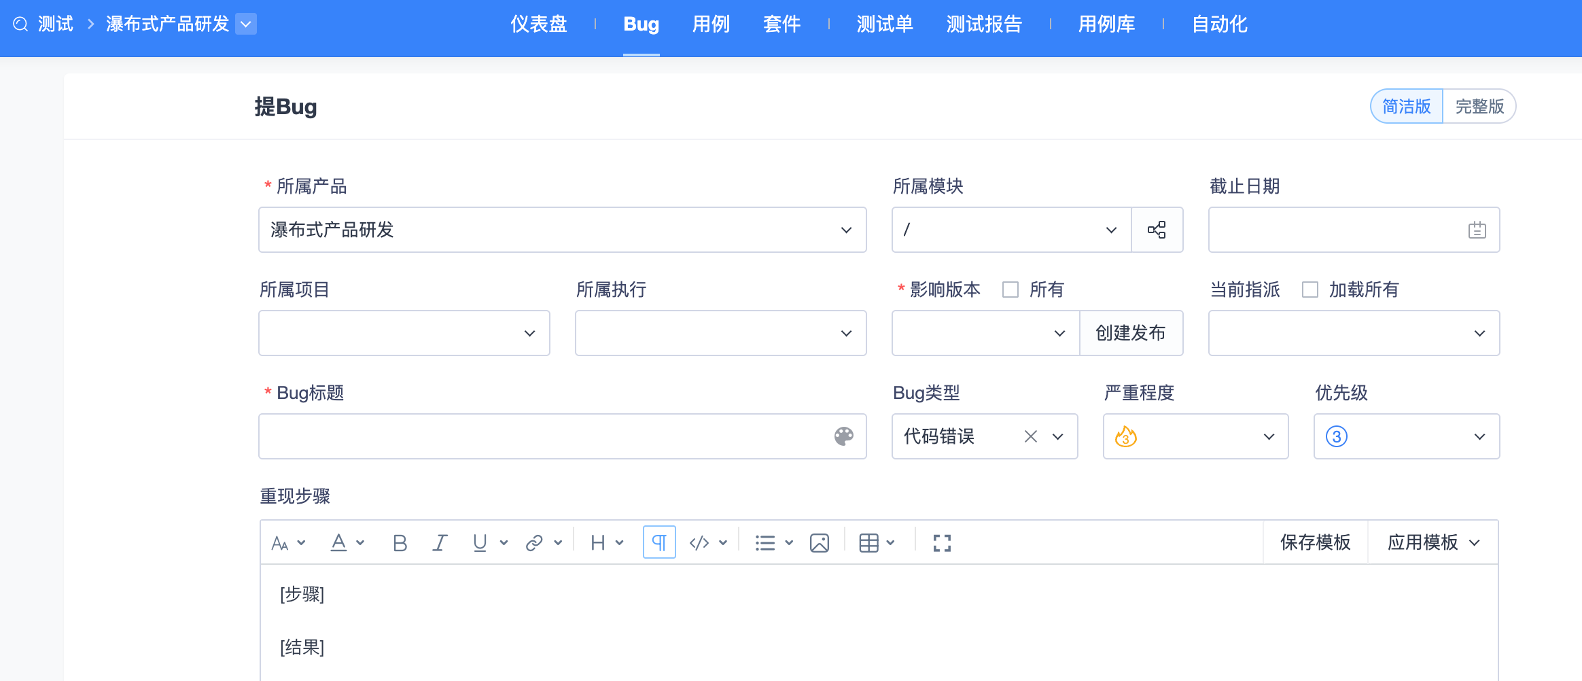
Task: Click the priority 3 circle icon
Action: [x=1336, y=436]
